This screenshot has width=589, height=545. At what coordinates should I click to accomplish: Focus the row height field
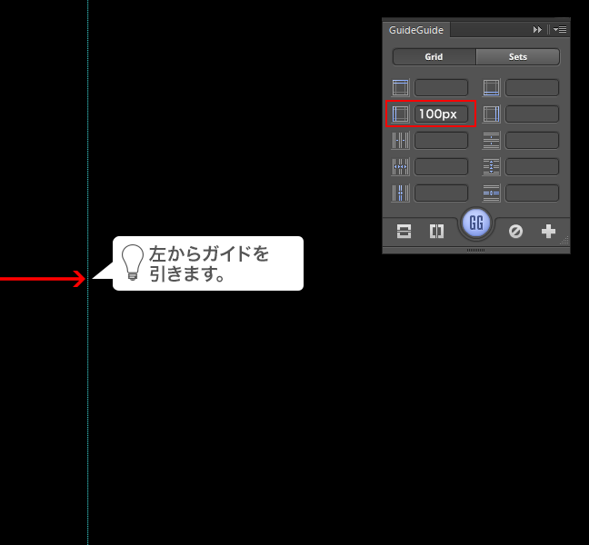[532, 166]
